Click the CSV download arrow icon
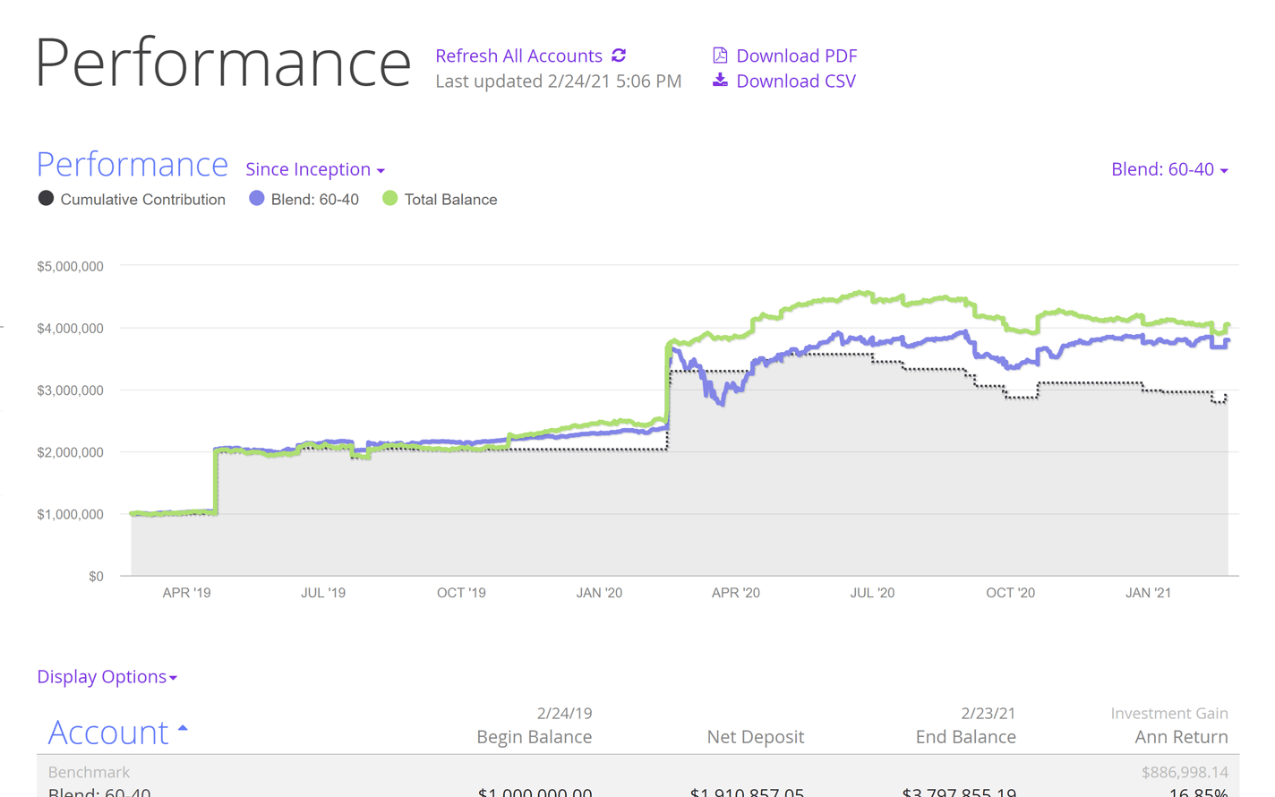This screenshot has width=1275, height=797. [720, 81]
